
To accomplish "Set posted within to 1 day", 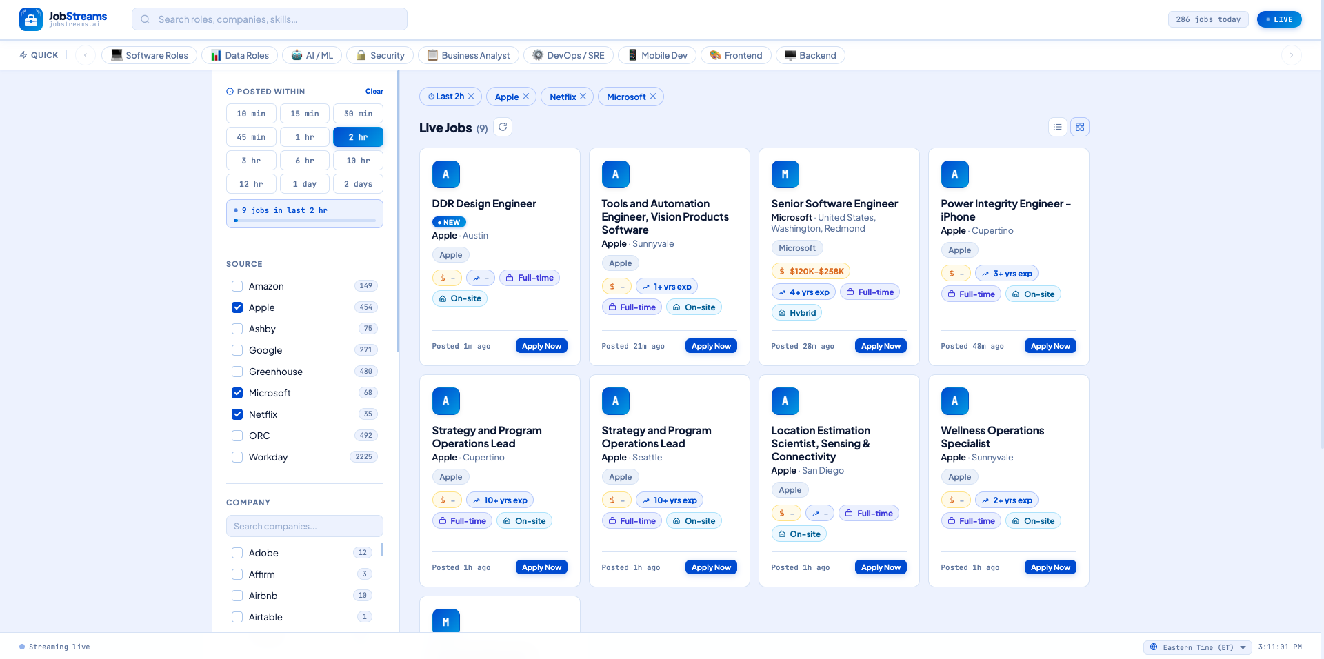I will 305,184.
